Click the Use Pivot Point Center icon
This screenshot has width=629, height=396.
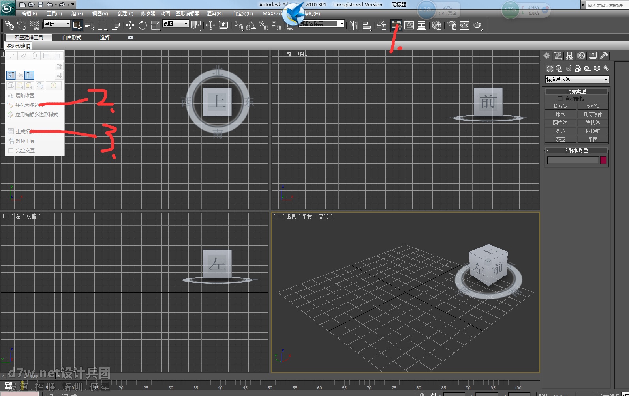(x=196, y=25)
